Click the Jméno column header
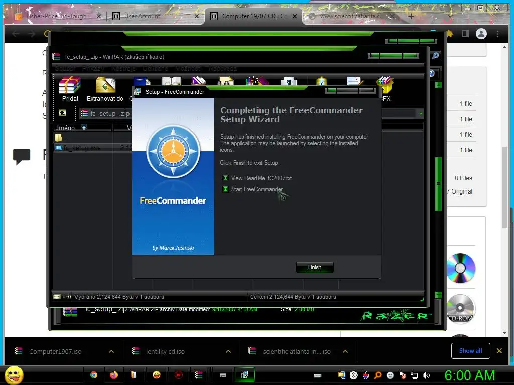The width and height of the screenshot is (514, 385). (82, 128)
